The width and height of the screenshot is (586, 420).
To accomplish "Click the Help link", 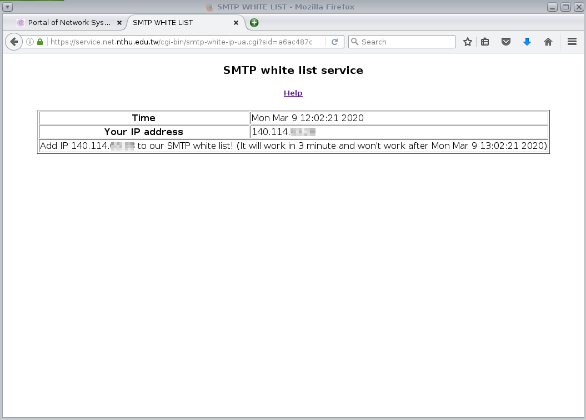I will pos(293,93).
